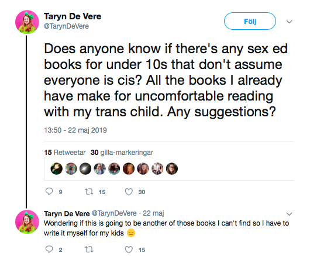This screenshot has height=256, width=310.
Task: Expand the chevron menu next to Följ
Action: (x=290, y=22)
